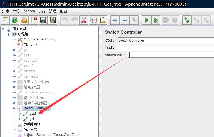The width and height of the screenshot is (214, 137).
Task: Click the Remote stop all icon
Action: click(196, 20)
